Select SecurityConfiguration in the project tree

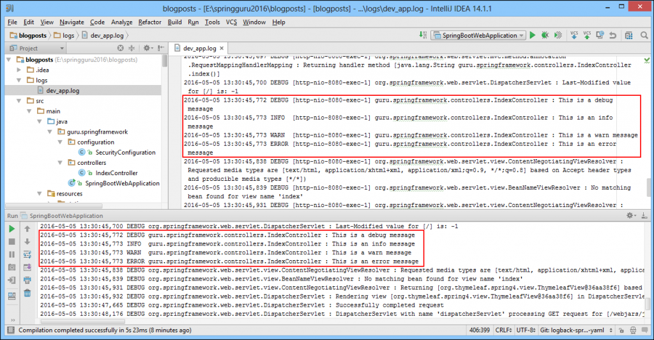tap(125, 152)
